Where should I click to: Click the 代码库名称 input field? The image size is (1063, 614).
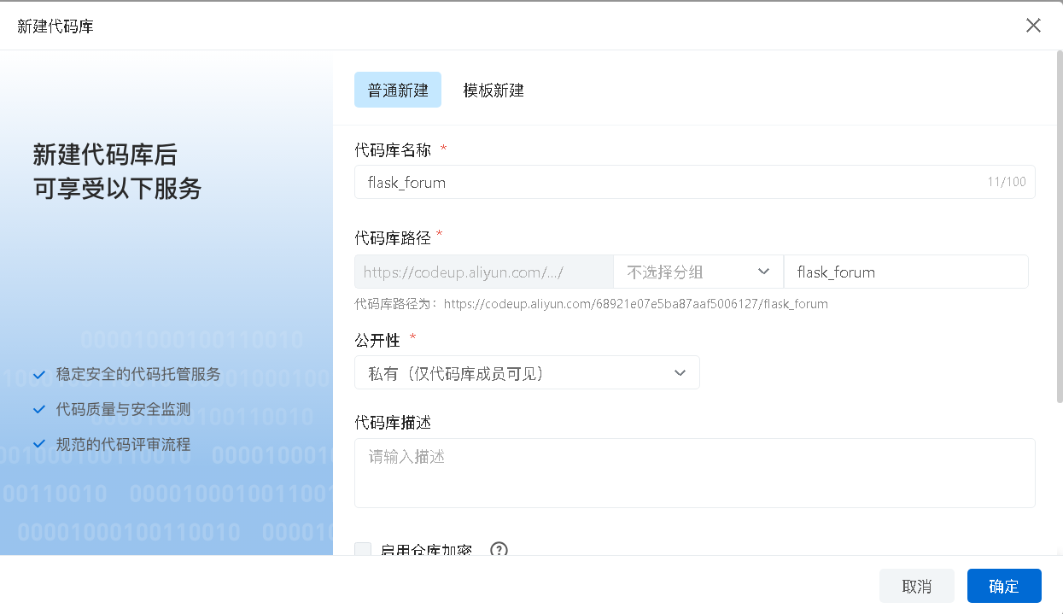(x=694, y=182)
